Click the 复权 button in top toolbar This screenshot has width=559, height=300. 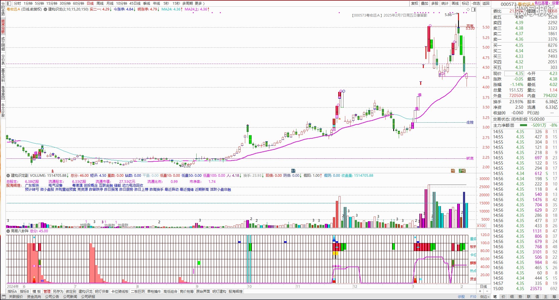[414, 3]
